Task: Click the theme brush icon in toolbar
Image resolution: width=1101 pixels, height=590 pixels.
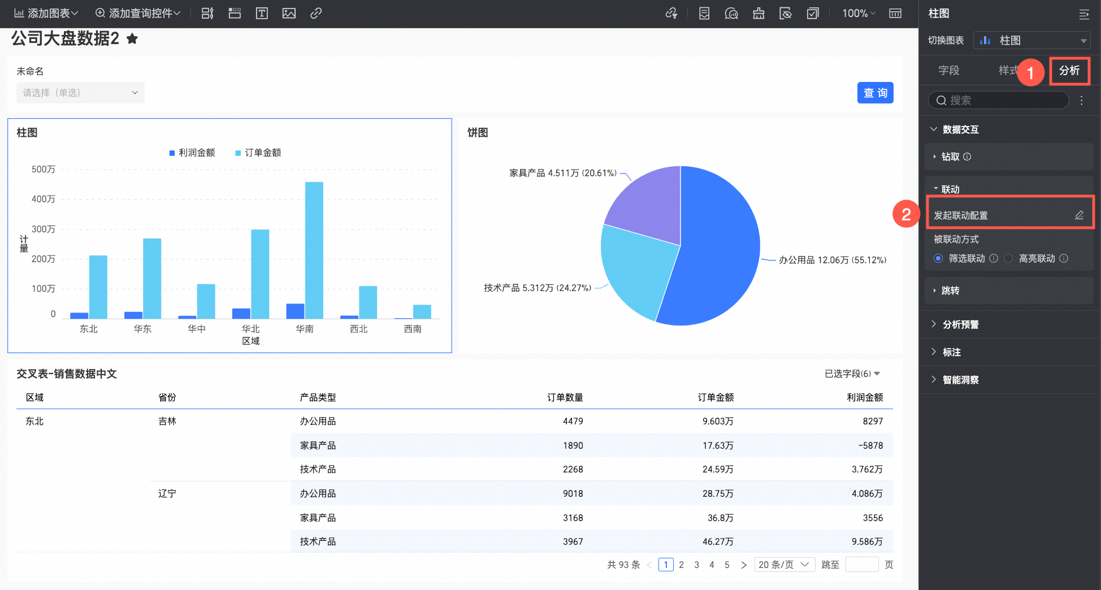Action: point(758,13)
